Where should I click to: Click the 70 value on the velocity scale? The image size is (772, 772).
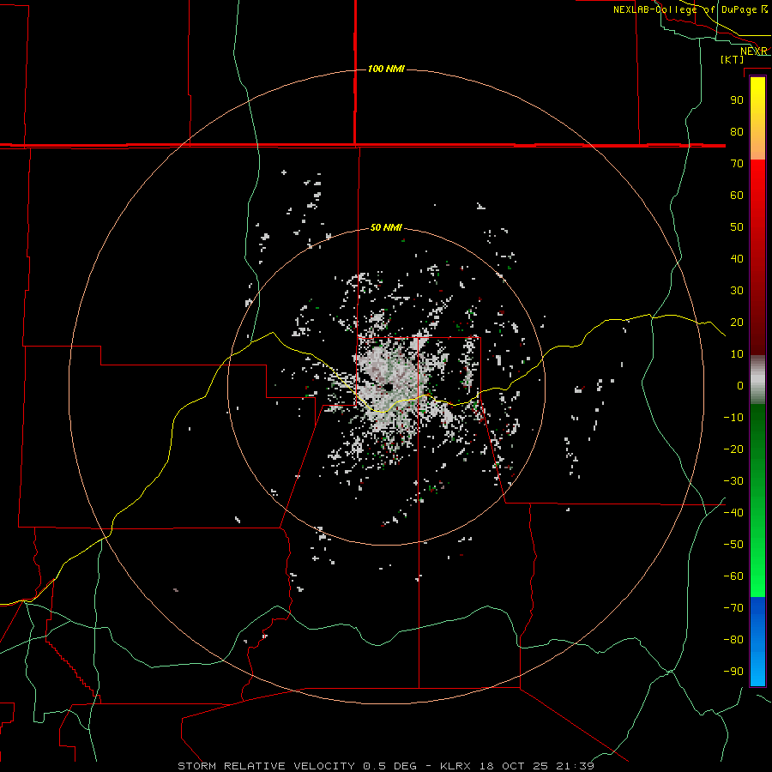(x=737, y=164)
